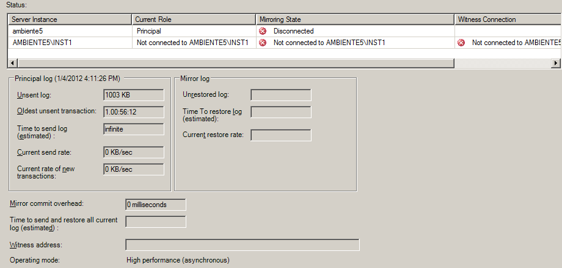Click the Current restore rate field

point(281,135)
